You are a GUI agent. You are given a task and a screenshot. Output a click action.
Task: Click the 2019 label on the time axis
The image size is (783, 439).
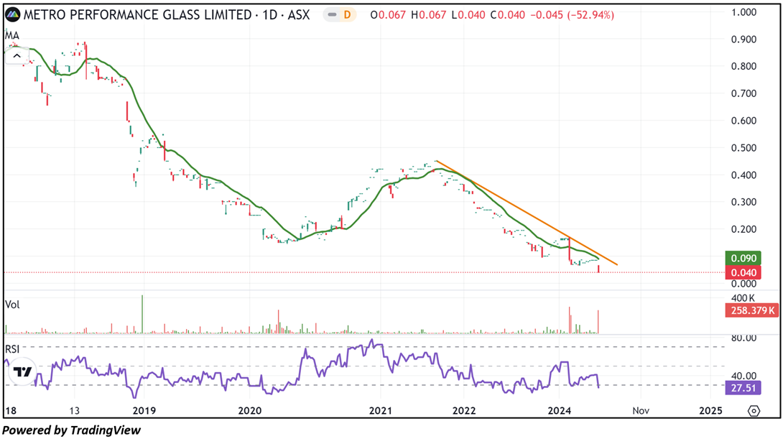tap(144, 411)
